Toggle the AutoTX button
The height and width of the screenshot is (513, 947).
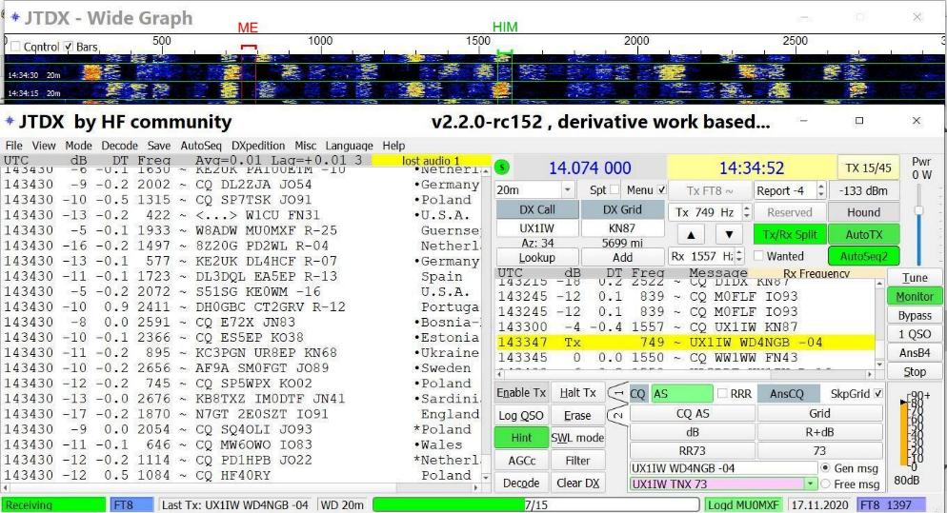coord(864,235)
